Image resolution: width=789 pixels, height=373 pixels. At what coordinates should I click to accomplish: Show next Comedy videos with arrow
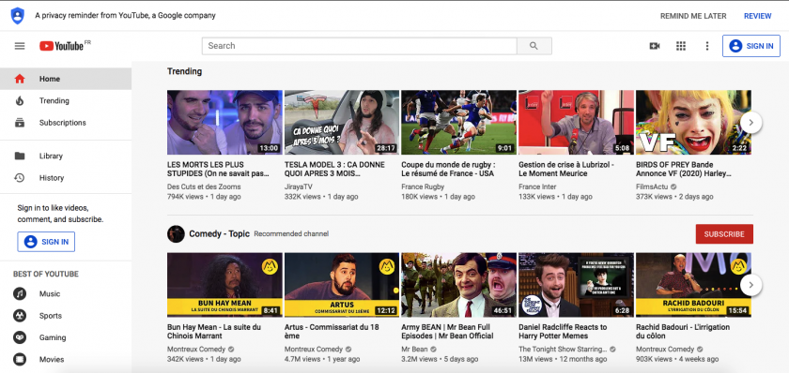pos(751,285)
